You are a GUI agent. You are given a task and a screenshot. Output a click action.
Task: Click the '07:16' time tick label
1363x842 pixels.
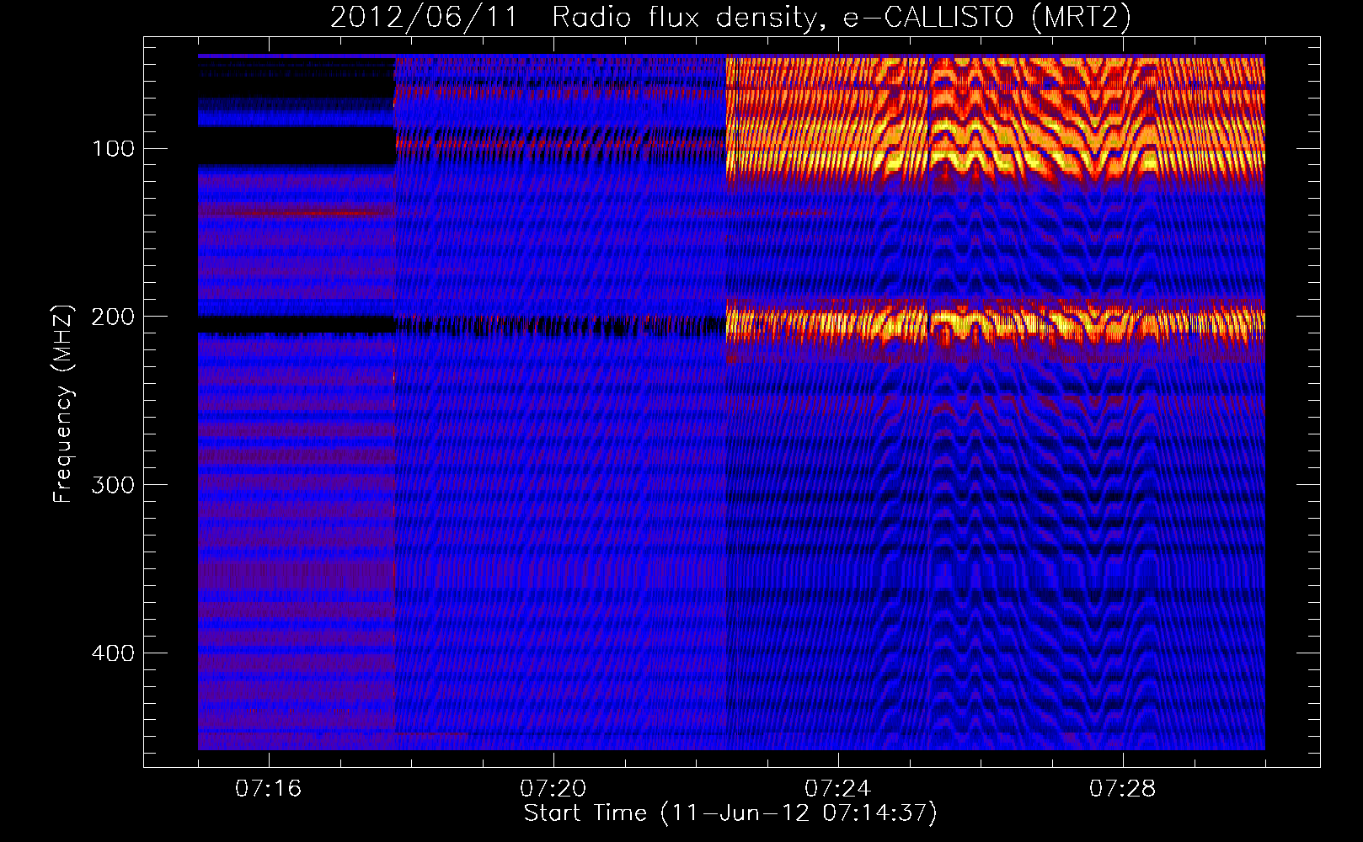pos(268,789)
